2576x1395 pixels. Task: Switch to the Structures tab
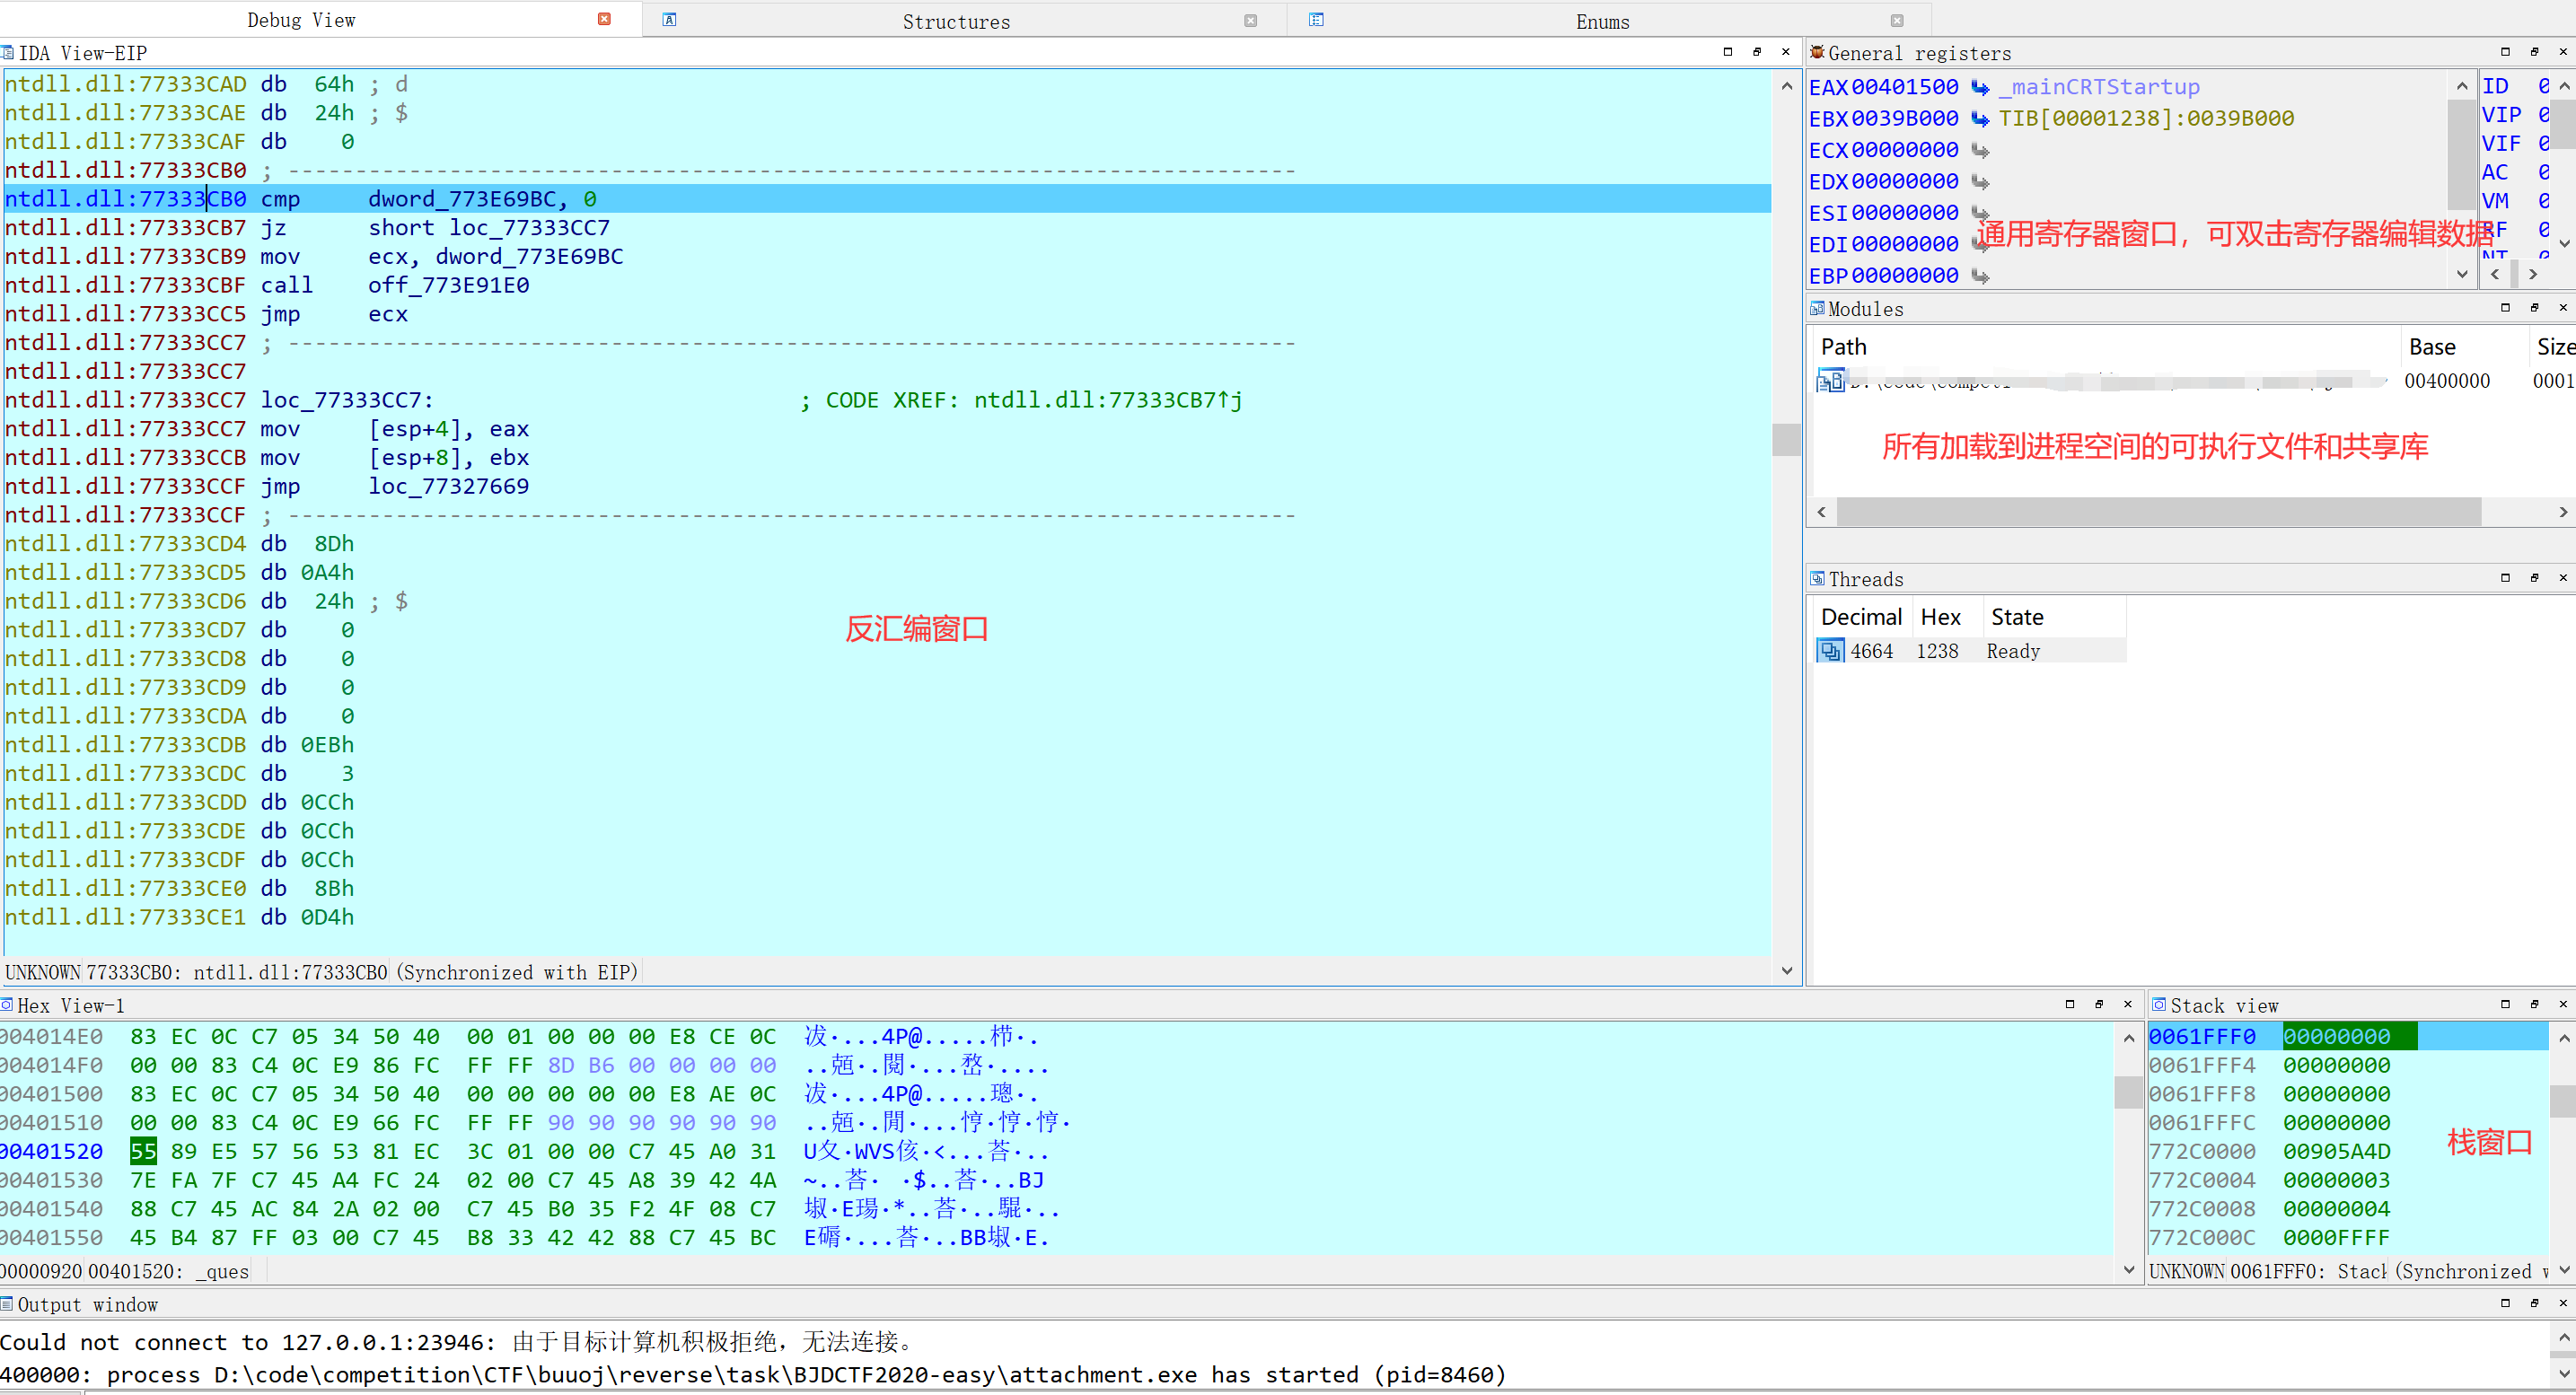tap(955, 20)
